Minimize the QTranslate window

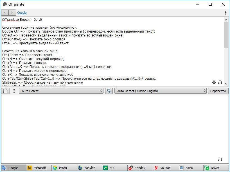(198, 4)
